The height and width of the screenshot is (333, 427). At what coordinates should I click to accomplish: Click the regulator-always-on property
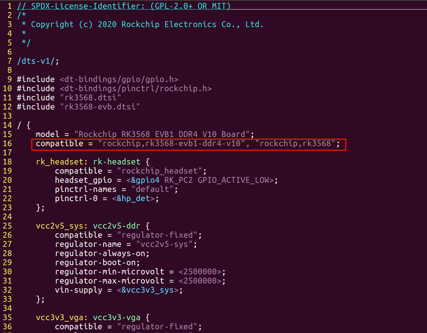pyautogui.click(x=102, y=254)
